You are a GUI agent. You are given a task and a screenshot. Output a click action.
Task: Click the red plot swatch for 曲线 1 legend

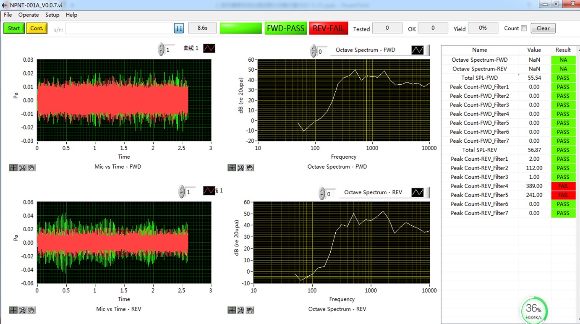209,48
